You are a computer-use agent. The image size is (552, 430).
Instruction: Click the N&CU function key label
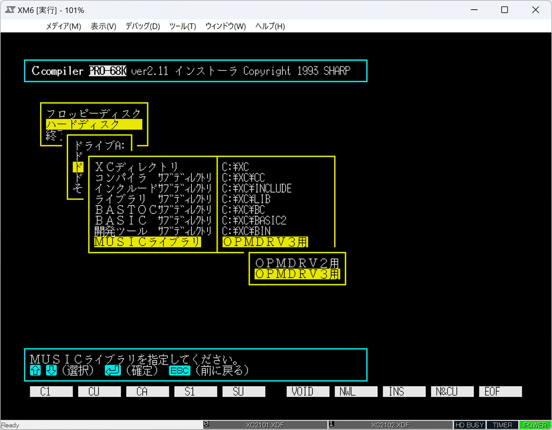(x=452, y=392)
